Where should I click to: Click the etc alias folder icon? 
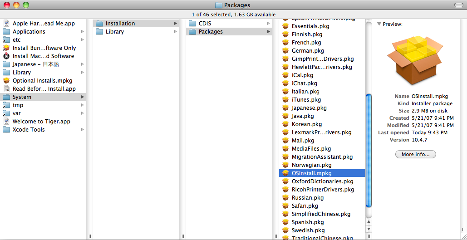6,39
